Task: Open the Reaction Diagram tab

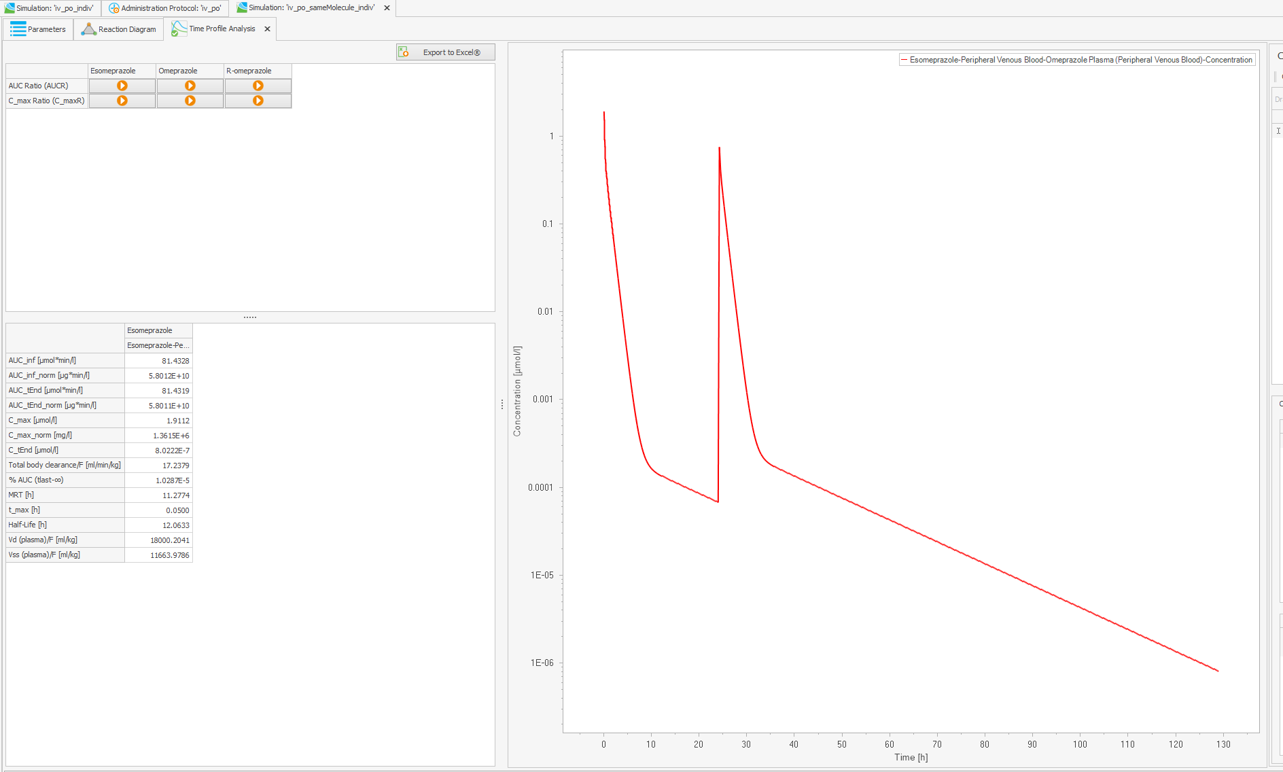Action: tap(119, 29)
